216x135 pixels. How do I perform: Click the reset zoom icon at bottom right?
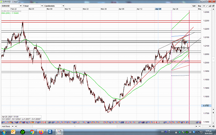coord(213,126)
